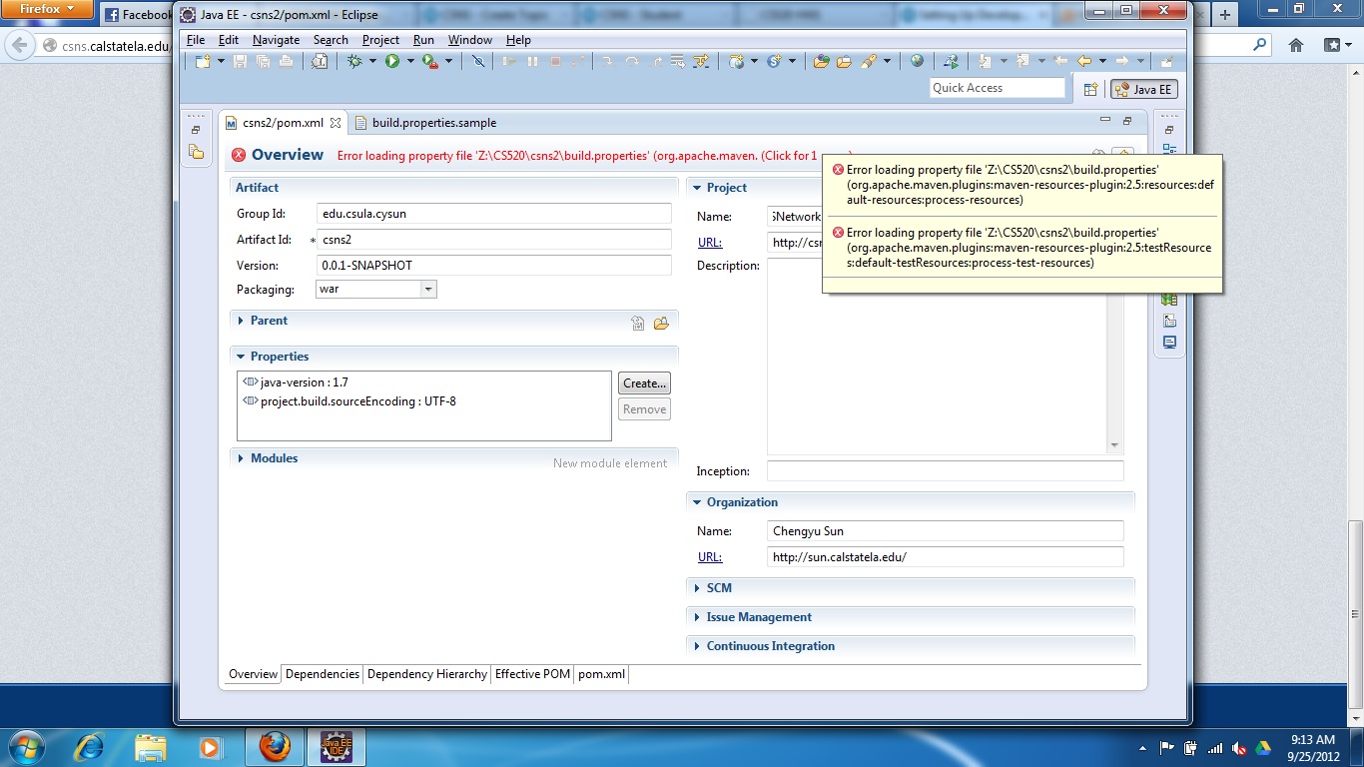Click the Quick Access search field

tap(997, 88)
